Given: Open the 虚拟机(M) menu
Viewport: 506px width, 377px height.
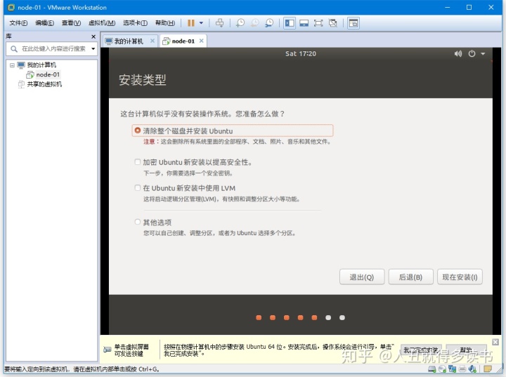Looking at the screenshot, I should coord(102,23).
